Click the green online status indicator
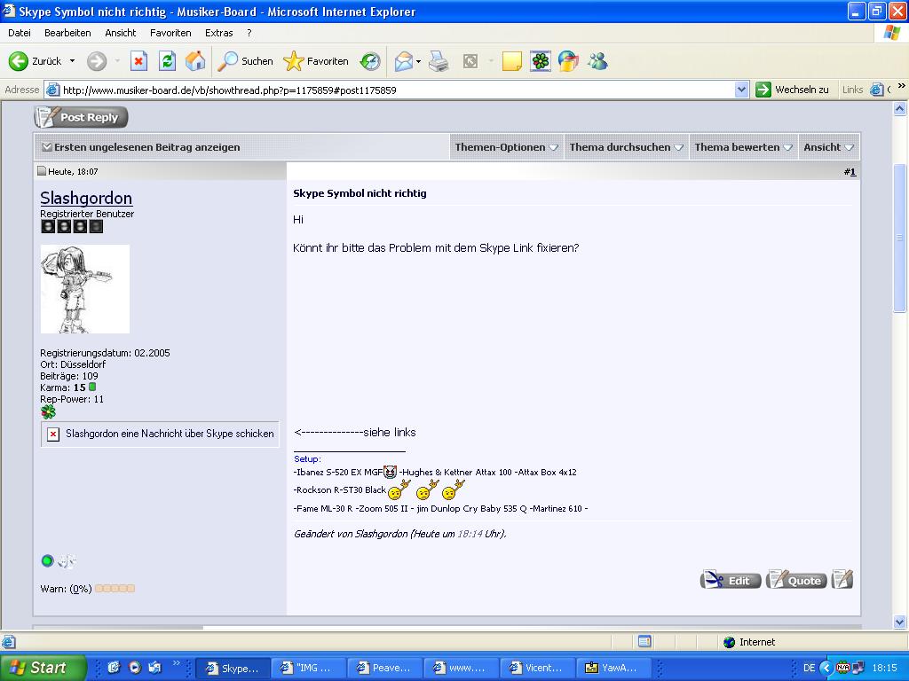 tap(48, 560)
